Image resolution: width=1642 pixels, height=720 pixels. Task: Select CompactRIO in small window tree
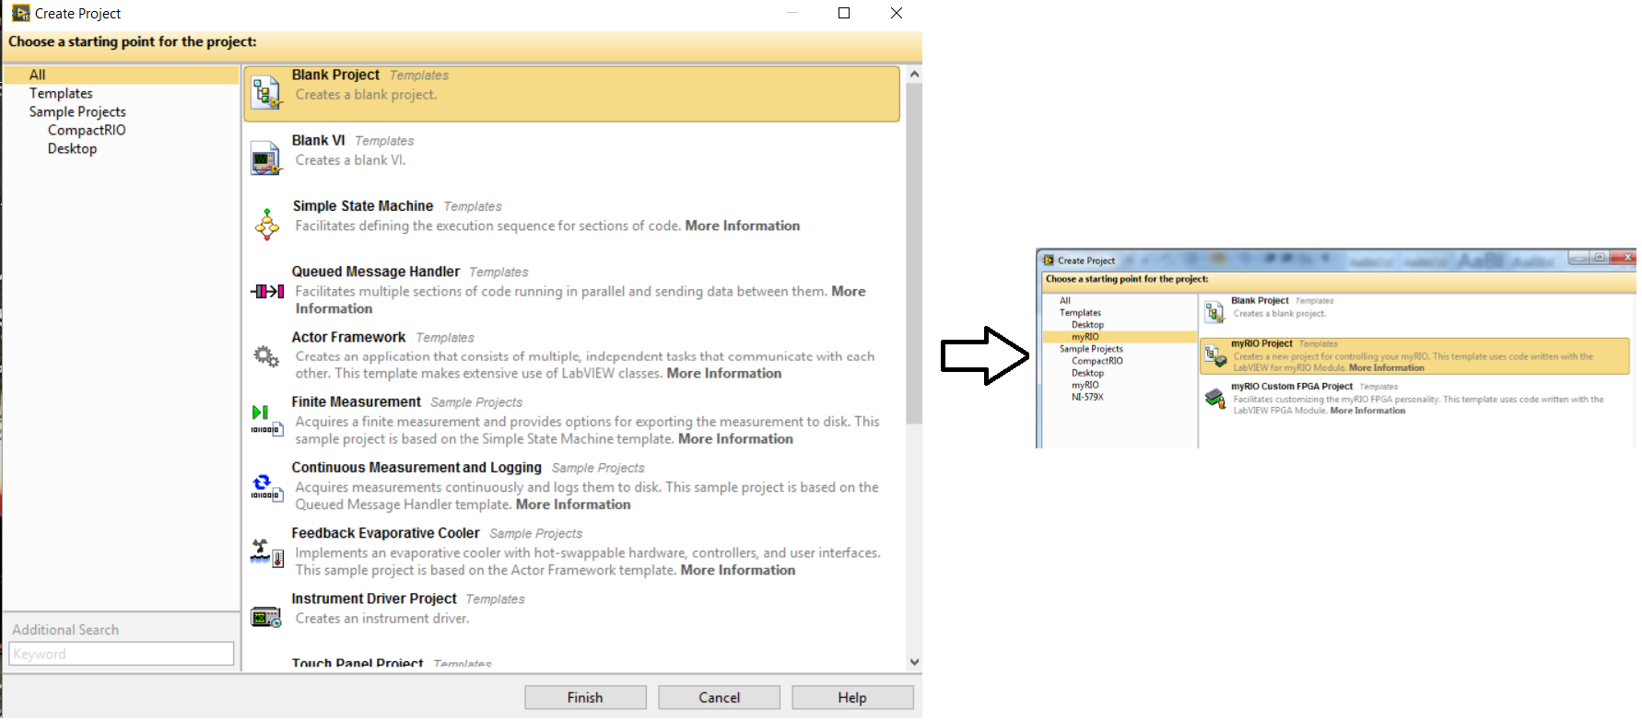(x=1097, y=361)
